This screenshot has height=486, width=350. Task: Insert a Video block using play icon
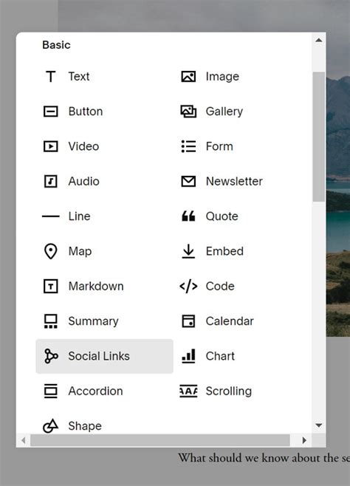coord(50,146)
